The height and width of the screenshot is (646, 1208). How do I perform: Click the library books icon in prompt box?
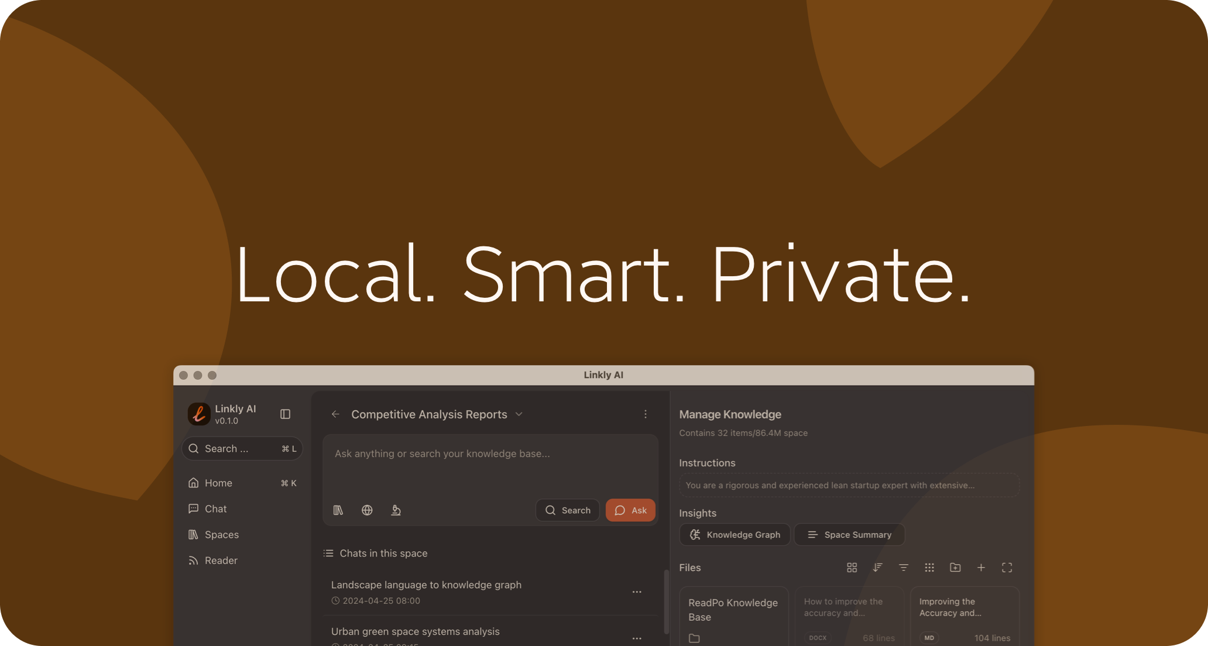[x=338, y=510]
